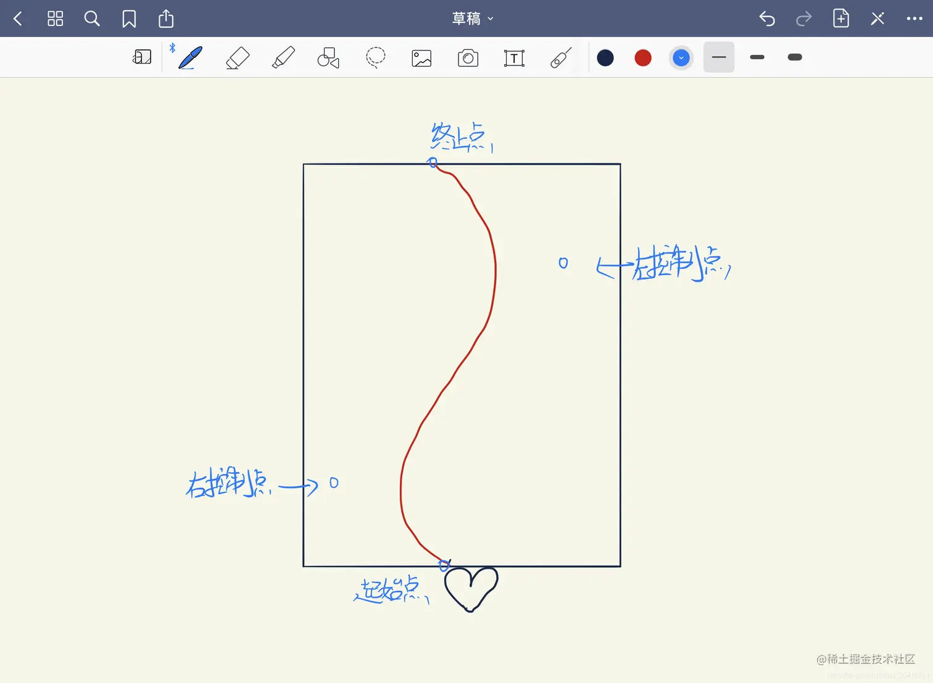
Task: Open the page thumbnails view
Action: [x=55, y=19]
